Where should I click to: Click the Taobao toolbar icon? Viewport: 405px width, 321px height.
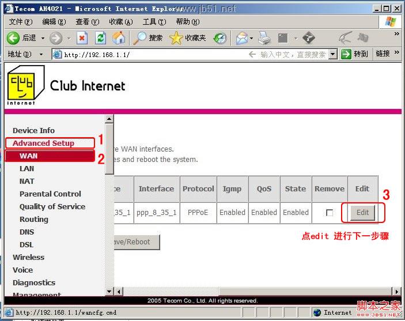click(362, 38)
